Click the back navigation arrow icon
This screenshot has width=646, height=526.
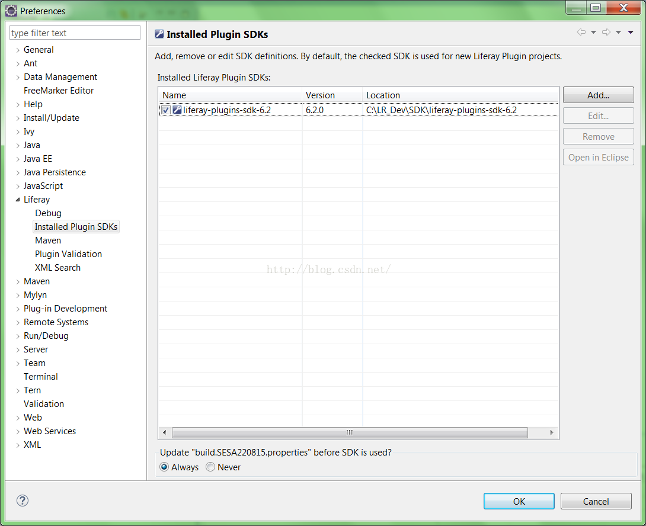pos(581,32)
